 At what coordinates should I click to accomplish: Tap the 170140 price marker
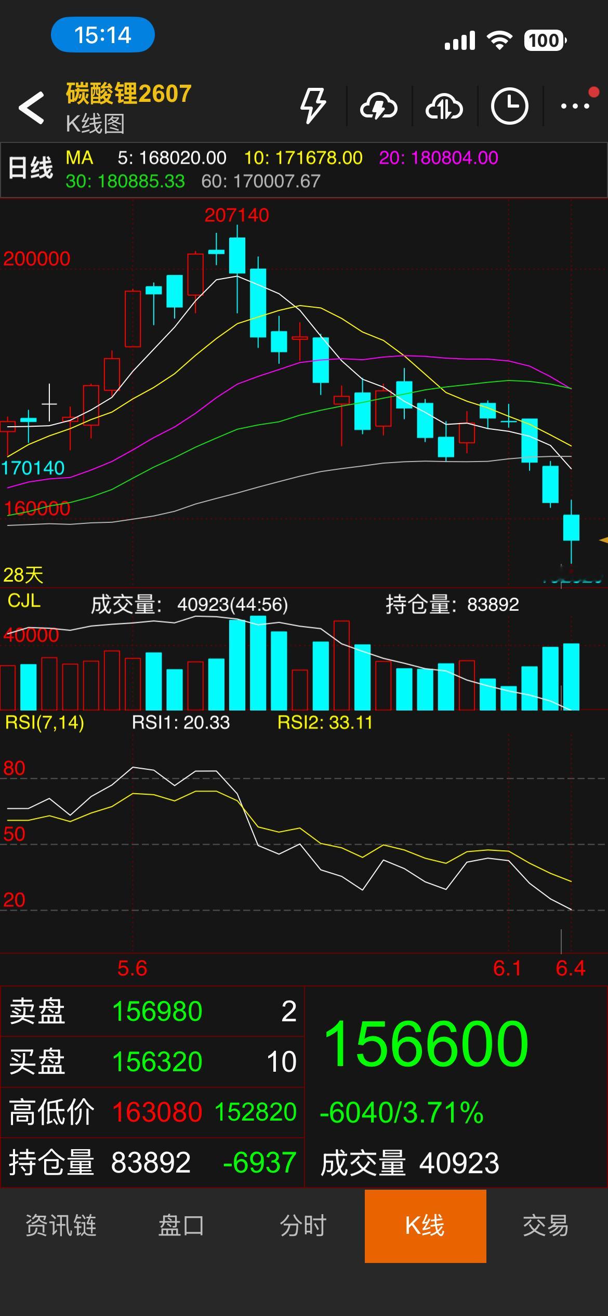point(33,468)
